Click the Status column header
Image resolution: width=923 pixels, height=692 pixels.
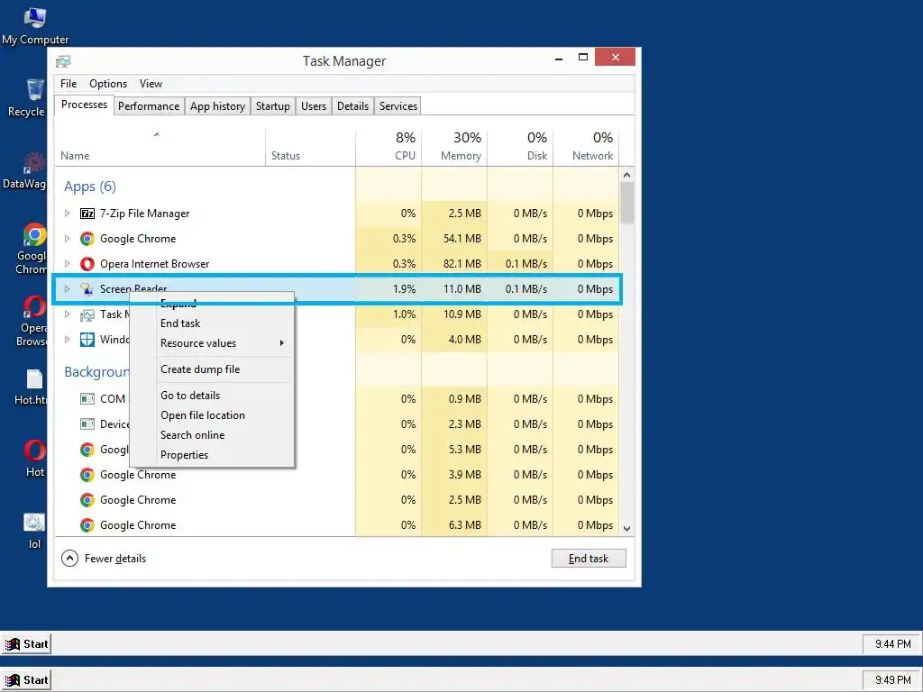tap(311, 147)
